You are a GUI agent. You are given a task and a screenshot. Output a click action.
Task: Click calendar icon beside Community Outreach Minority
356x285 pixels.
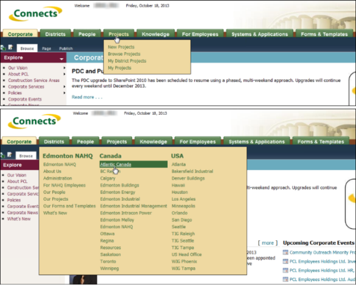285,252
